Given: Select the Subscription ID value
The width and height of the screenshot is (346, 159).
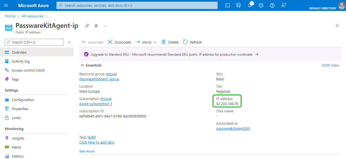Looking at the screenshot, I should (x=113, y=116).
